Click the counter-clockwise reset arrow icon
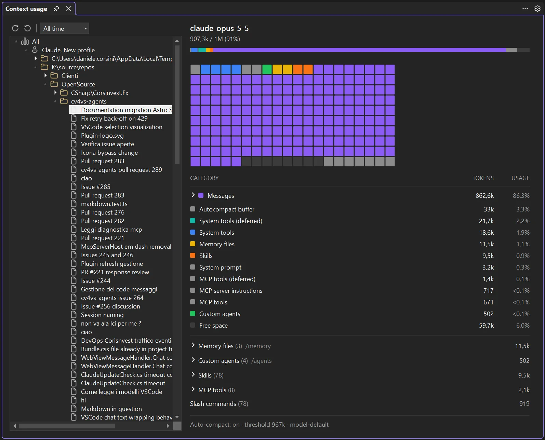 tap(27, 28)
